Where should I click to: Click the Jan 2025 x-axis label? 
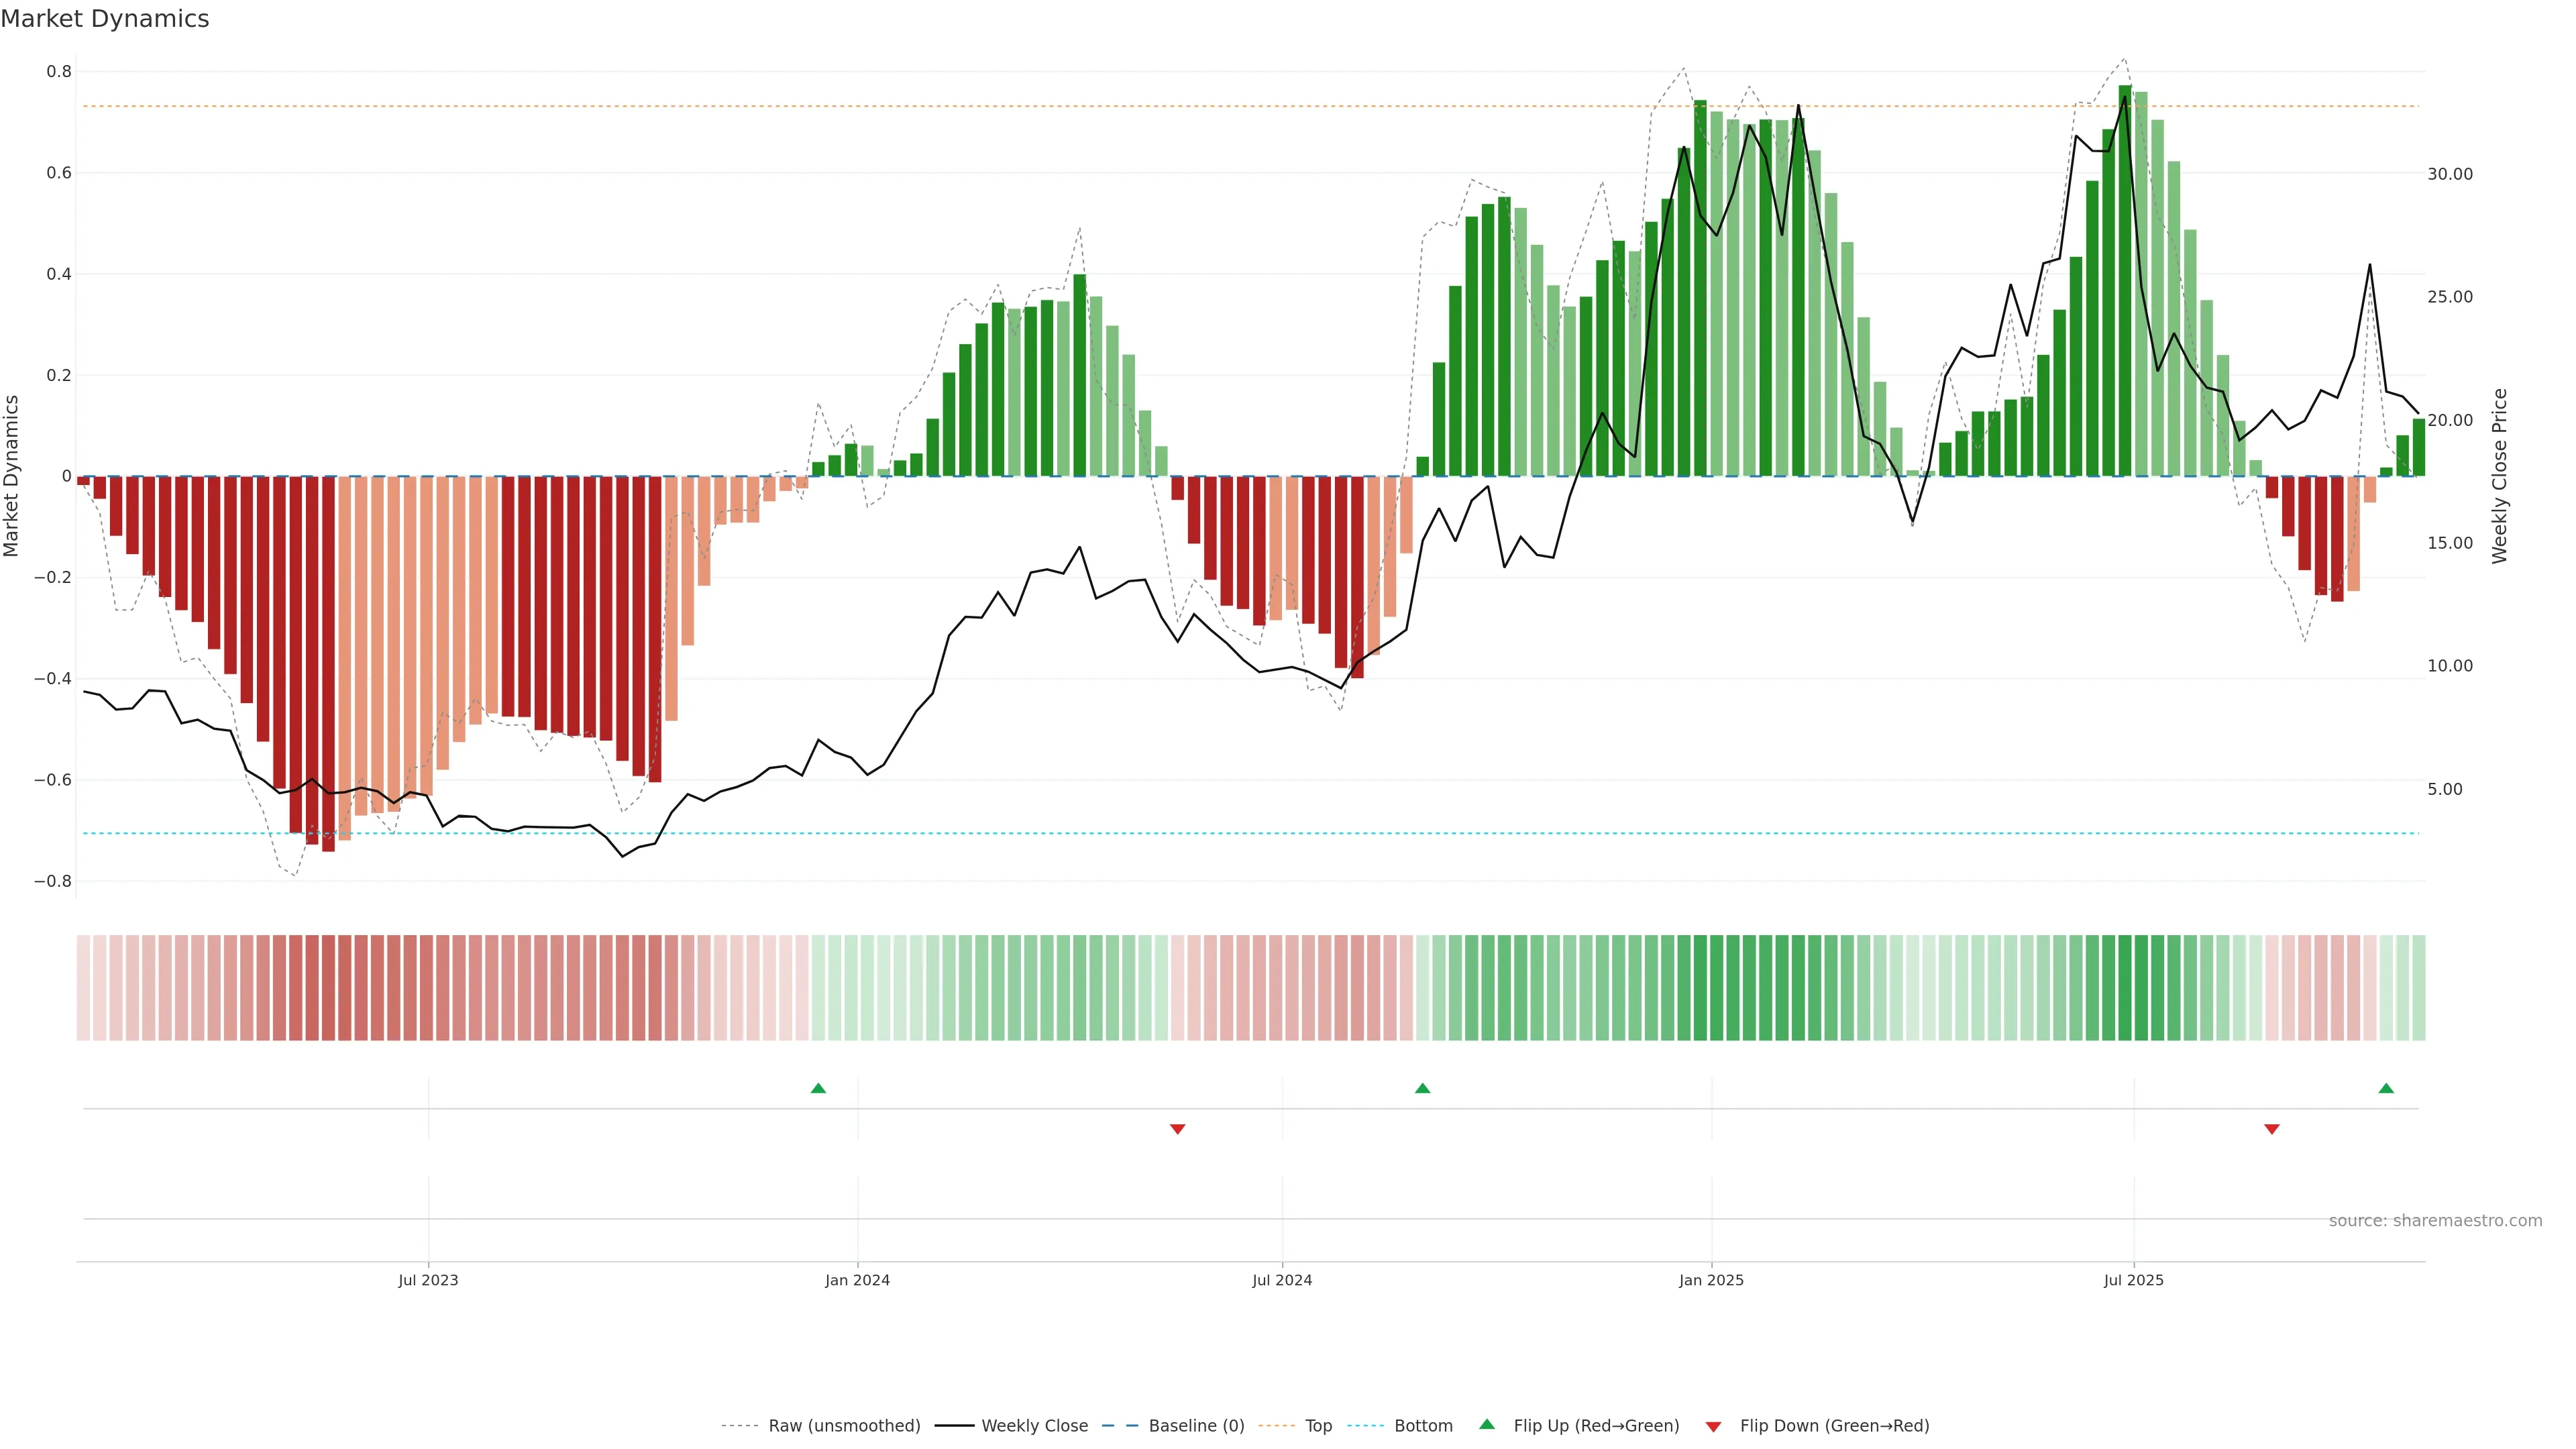point(1711,1280)
